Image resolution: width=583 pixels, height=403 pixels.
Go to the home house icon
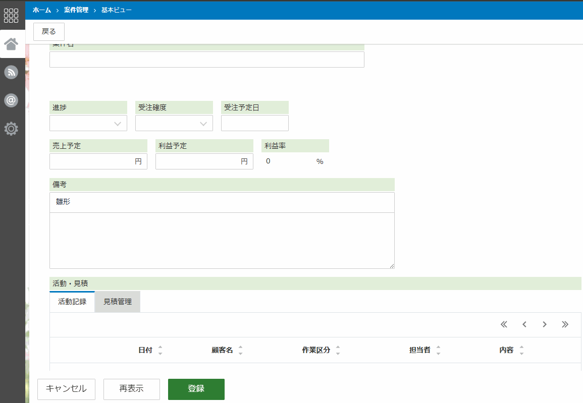11,44
